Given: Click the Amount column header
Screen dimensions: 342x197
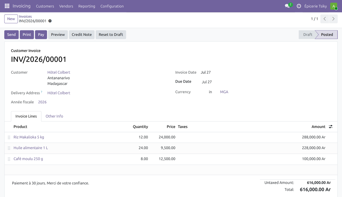Looking at the screenshot, I should tap(318, 127).
